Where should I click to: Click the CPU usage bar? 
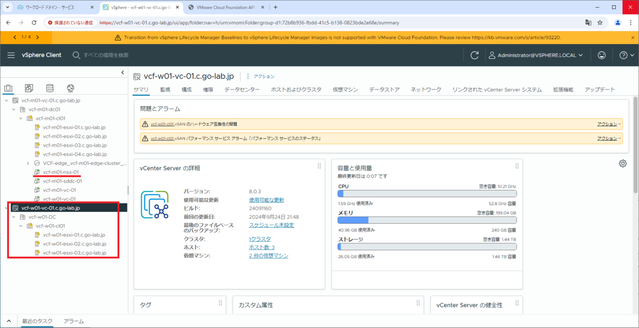[427, 194]
